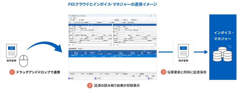
Task: Click the 借方 部門 code field
Action: 77,27
